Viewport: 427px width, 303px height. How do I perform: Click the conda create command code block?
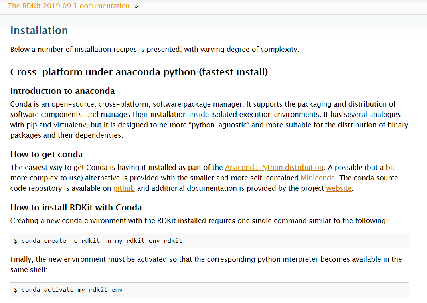click(x=210, y=240)
